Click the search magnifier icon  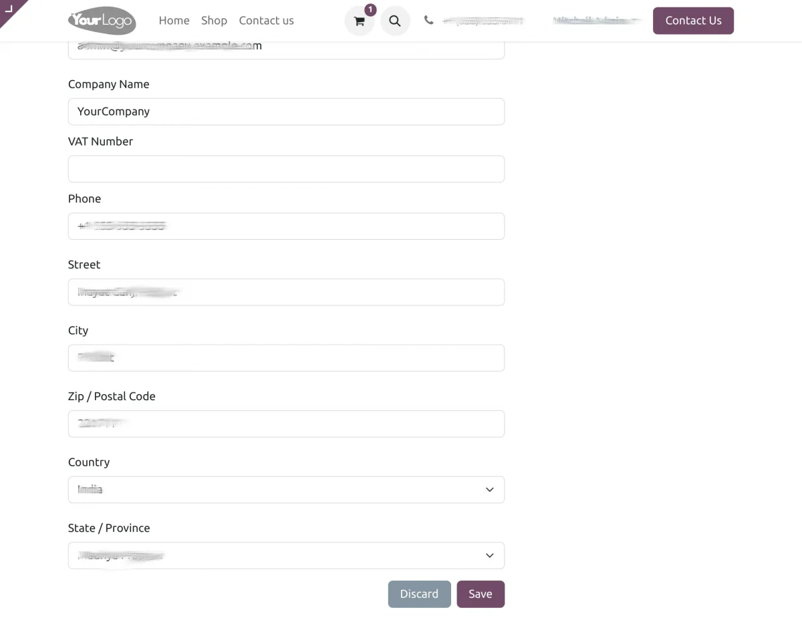tap(395, 21)
